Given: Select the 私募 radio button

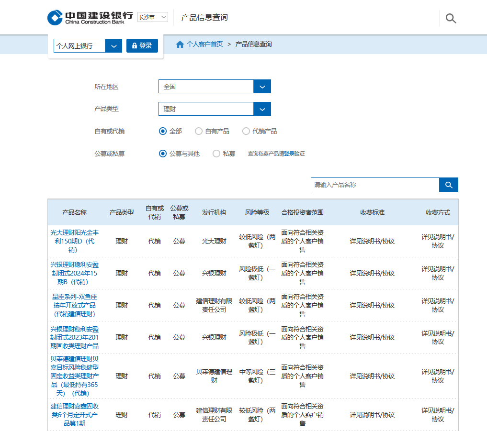Looking at the screenshot, I should [x=216, y=154].
